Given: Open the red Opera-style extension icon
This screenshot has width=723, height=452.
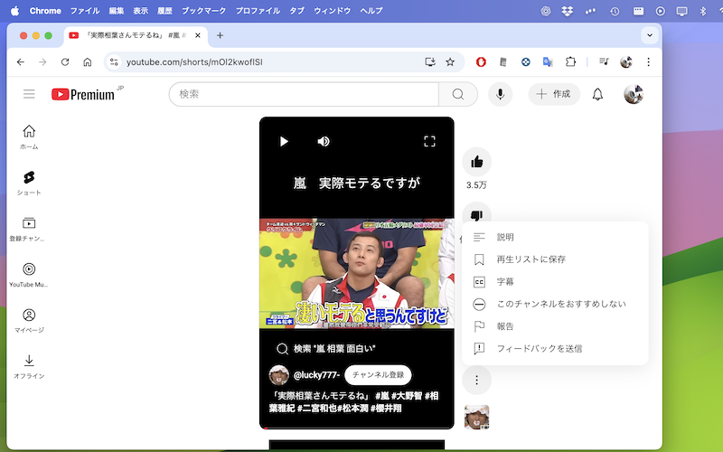Looking at the screenshot, I should (481, 61).
